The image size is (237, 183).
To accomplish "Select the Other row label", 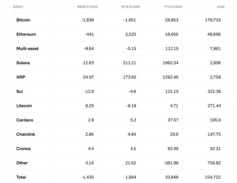I will pos(22,163).
